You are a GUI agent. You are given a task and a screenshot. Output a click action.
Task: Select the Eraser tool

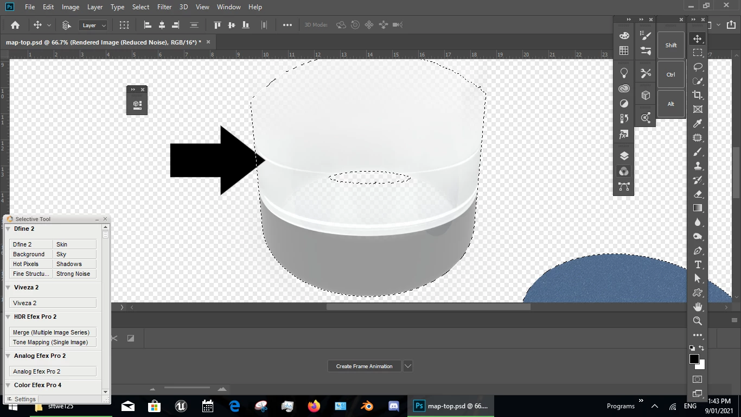698,194
